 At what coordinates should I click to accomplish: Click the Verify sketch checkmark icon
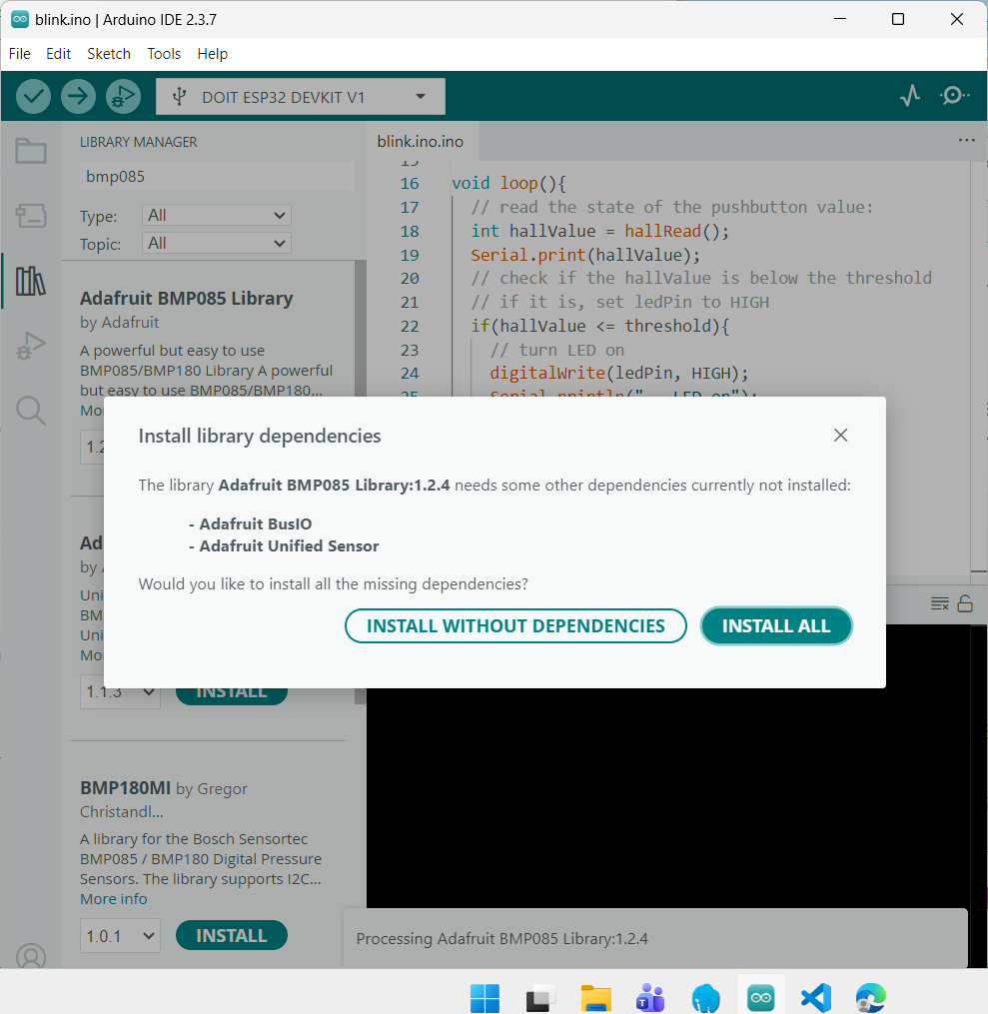[x=33, y=97]
